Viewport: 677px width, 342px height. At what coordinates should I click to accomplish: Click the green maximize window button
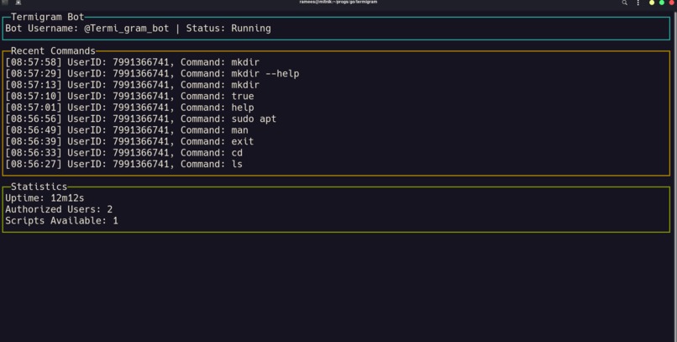[662, 3]
